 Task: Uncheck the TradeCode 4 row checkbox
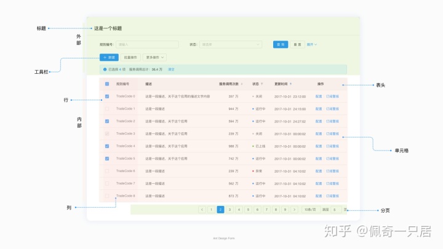[107, 146]
